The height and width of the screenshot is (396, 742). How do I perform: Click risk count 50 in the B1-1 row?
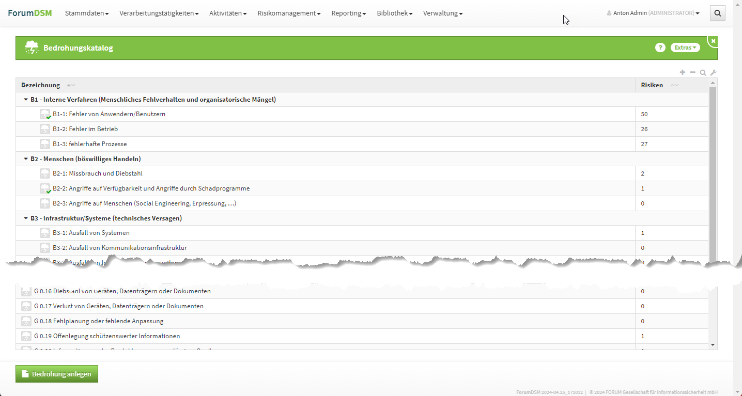pos(644,114)
